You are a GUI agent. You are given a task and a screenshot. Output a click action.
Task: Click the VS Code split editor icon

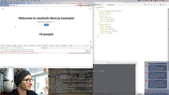pos(163,5)
